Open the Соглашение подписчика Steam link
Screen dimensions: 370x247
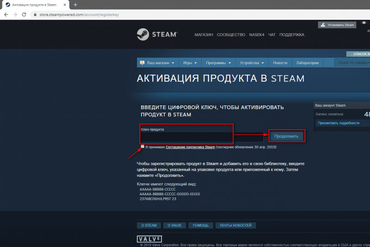tap(190, 147)
